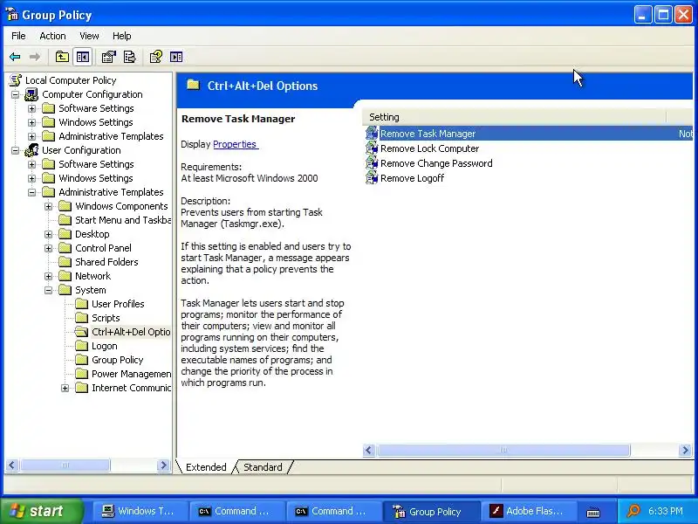Click the Remove Logoff policy icon
The width and height of the screenshot is (698, 524).
pyautogui.click(x=372, y=178)
